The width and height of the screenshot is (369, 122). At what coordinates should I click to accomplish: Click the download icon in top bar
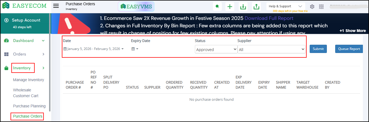tap(243, 7)
